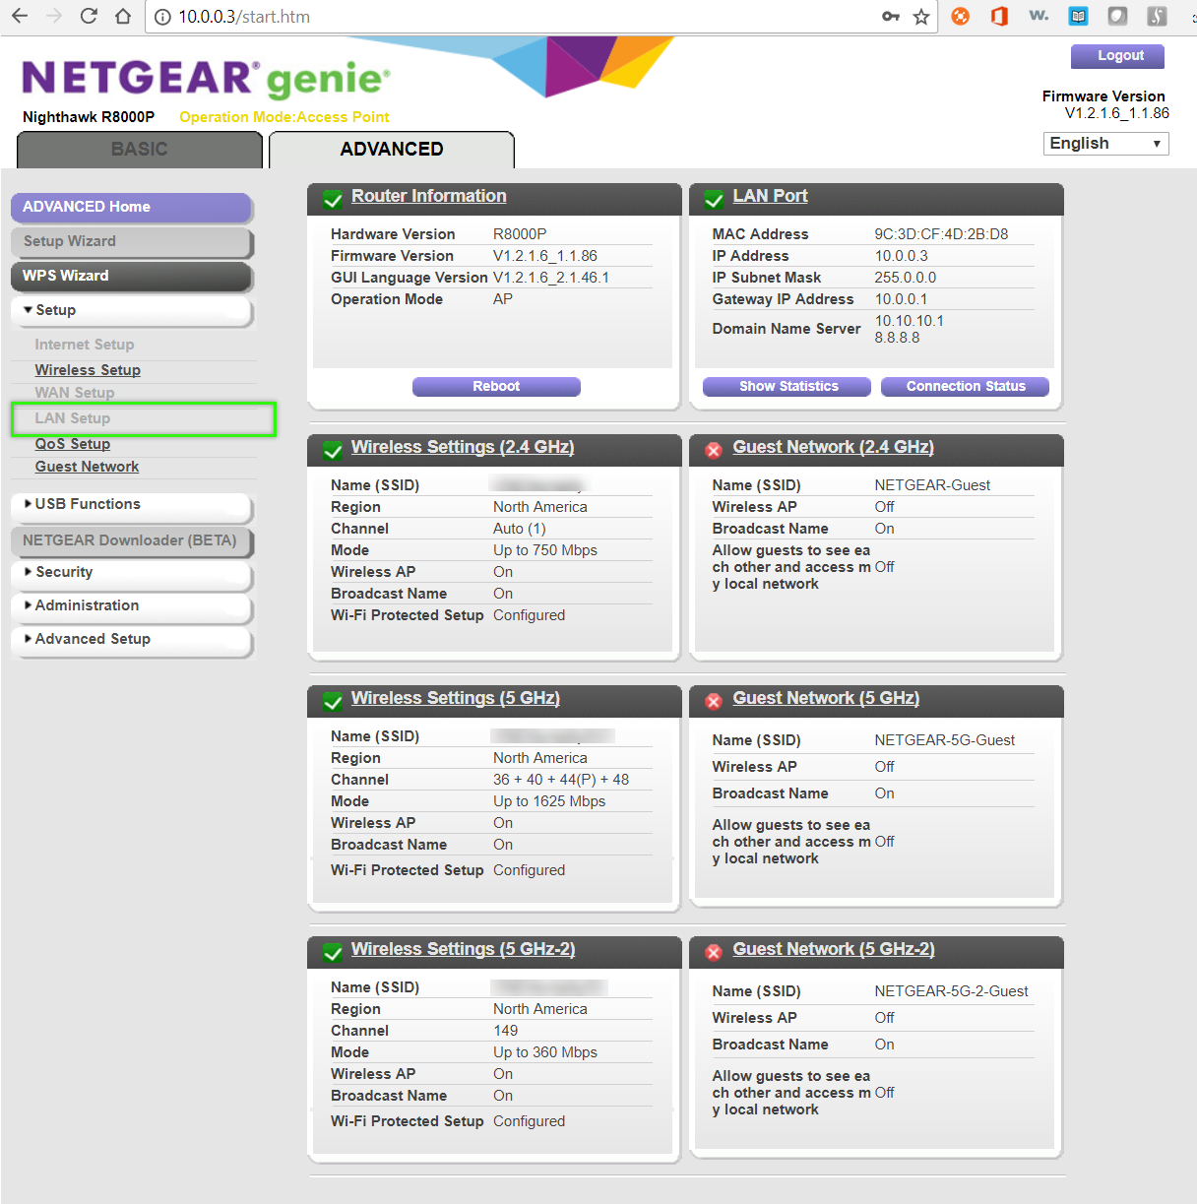Bookmark the page using the star icon

920,17
